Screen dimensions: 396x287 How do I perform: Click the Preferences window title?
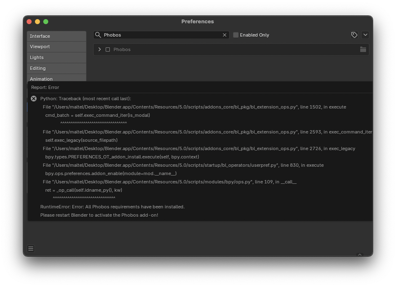(x=198, y=22)
